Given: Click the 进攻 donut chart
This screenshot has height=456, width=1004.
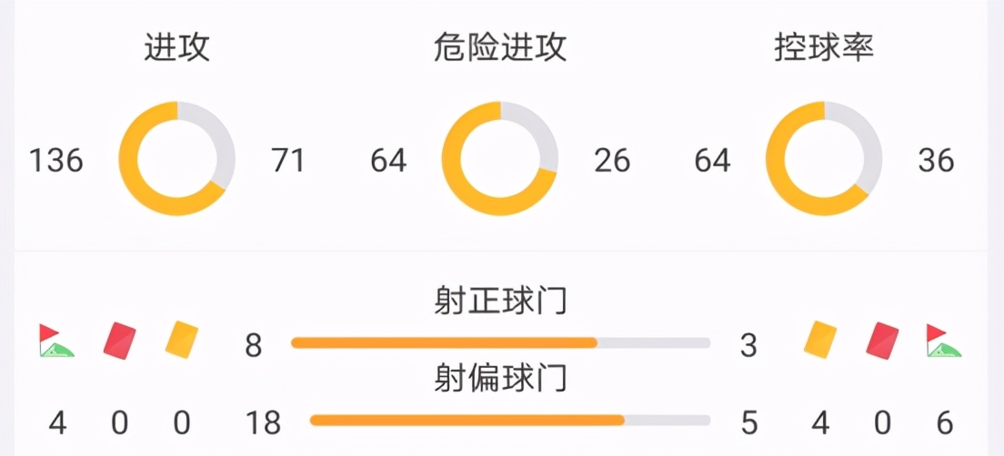Looking at the screenshot, I should coord(177,159).
